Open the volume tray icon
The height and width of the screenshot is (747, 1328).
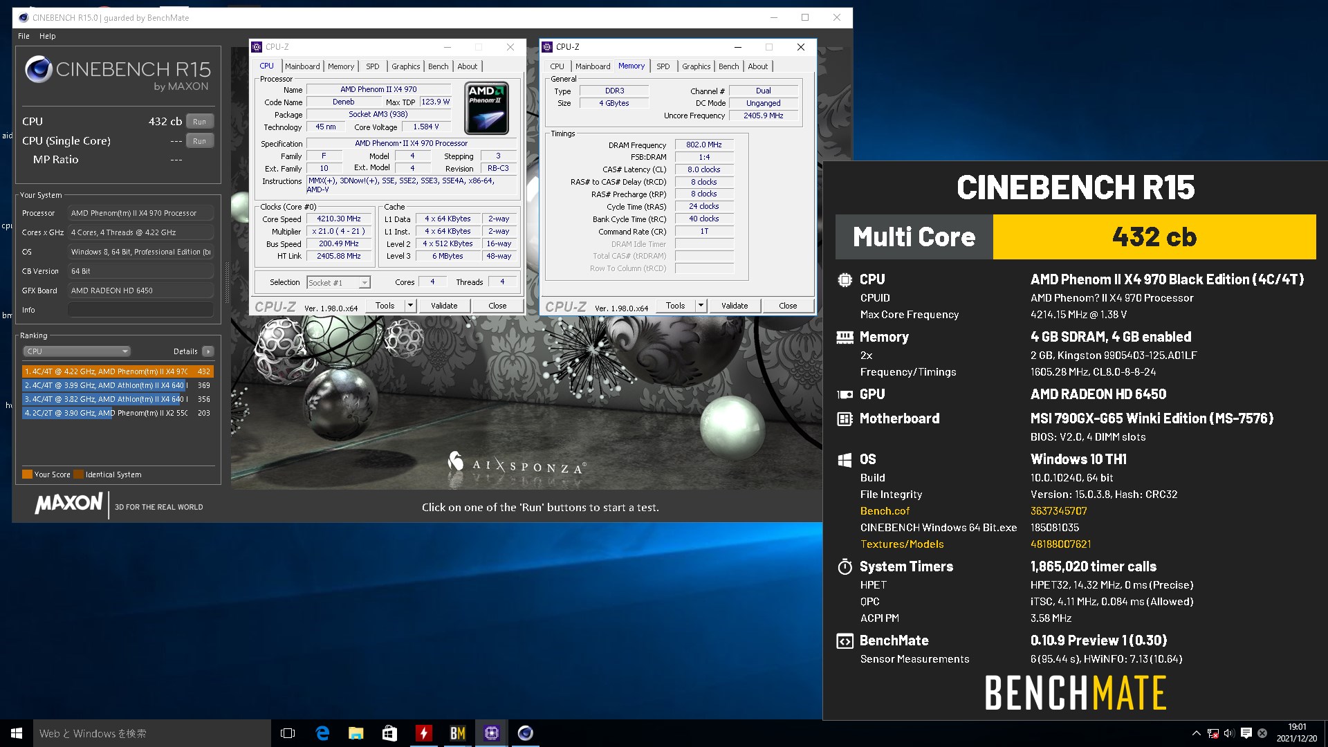pyautogui.click(x=1229, y=733)
